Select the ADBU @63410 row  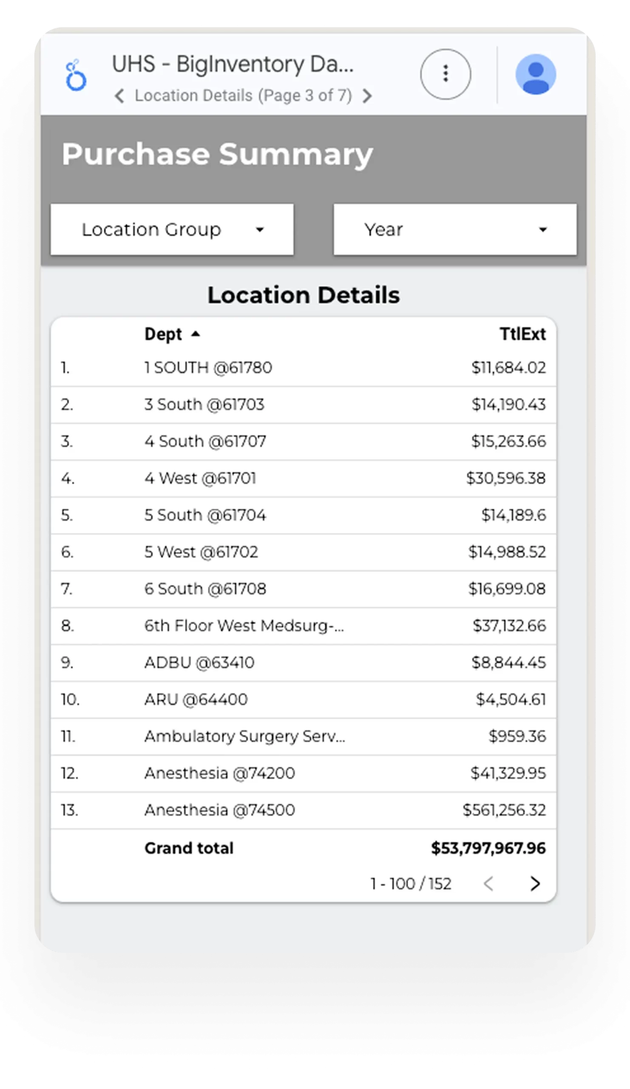(x=199, y=662)
